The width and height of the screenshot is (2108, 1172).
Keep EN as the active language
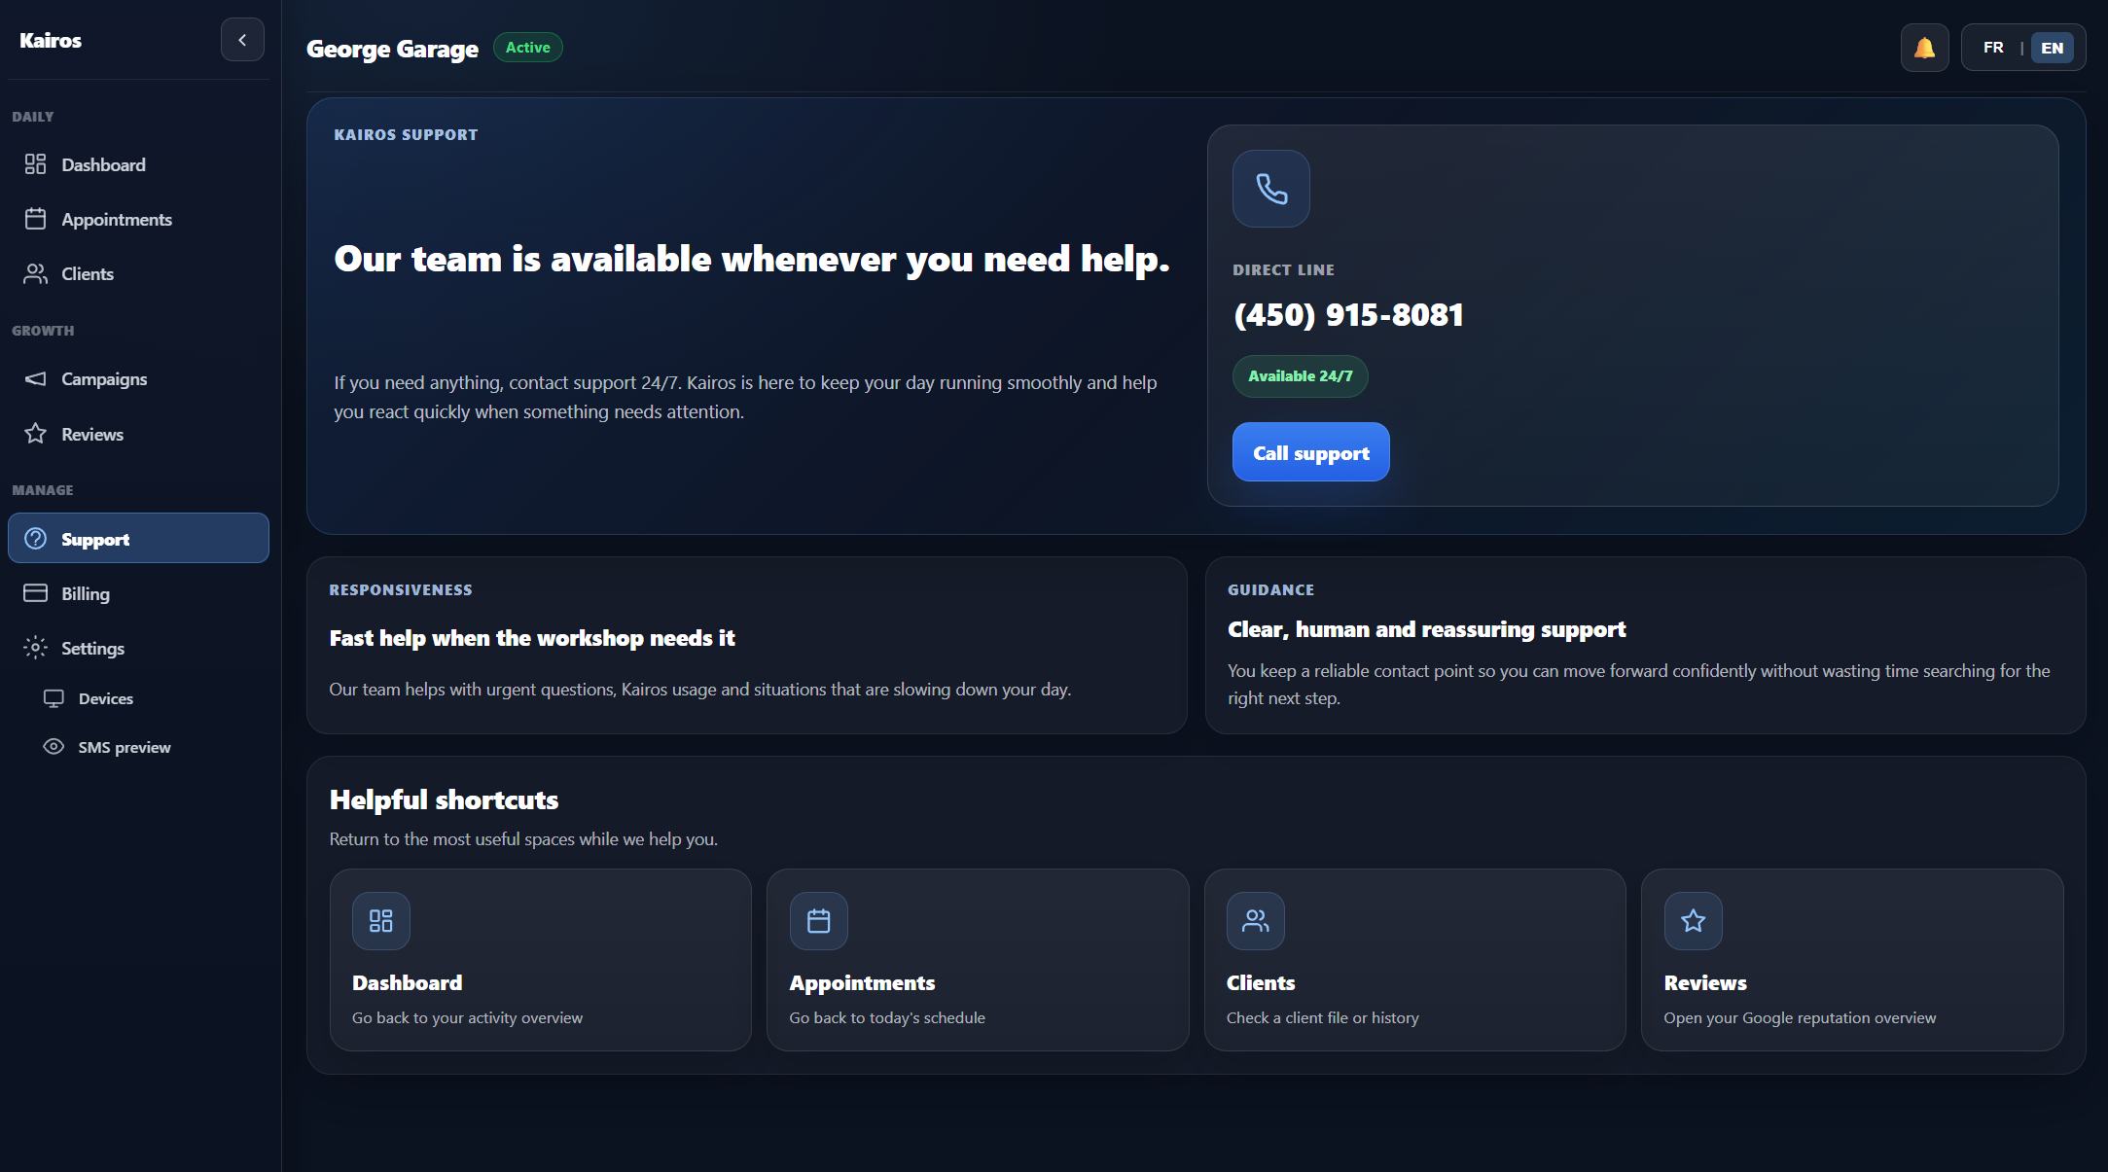pyautogui.click(x=2053, y=47)
